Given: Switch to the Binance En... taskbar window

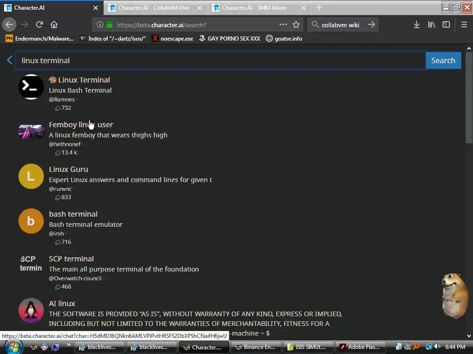Looking at the screenshot, I should pyautogui.click(x=256, y=347).
